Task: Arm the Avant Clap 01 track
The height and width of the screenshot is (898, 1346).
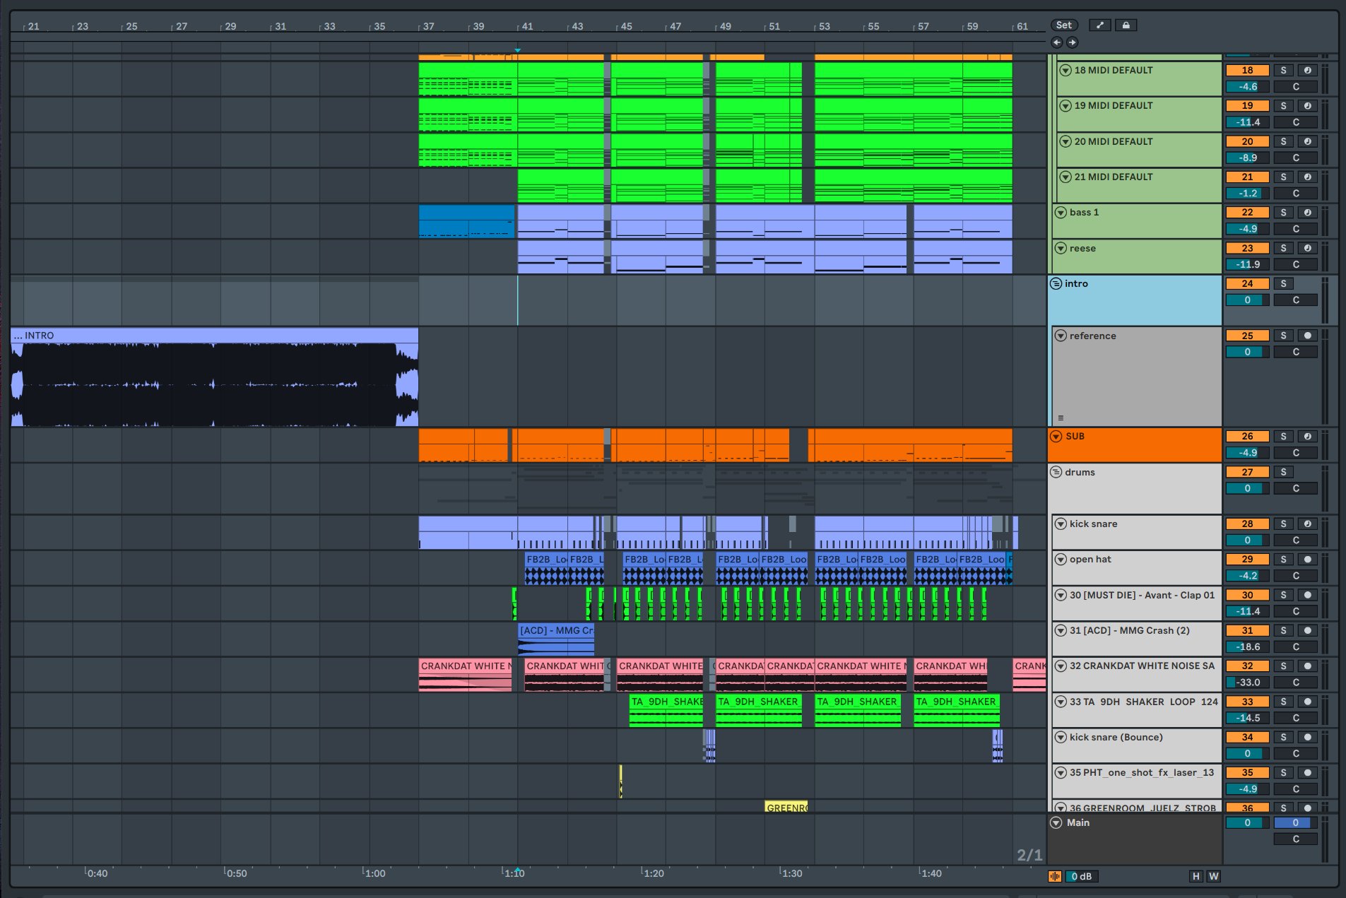Action: click(1308, 595)
